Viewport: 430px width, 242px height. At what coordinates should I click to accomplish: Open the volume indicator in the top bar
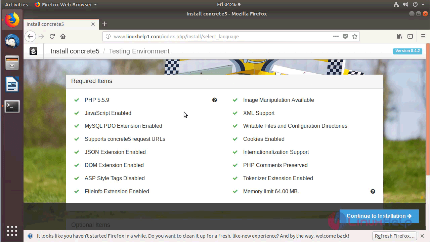pos(405,4)
